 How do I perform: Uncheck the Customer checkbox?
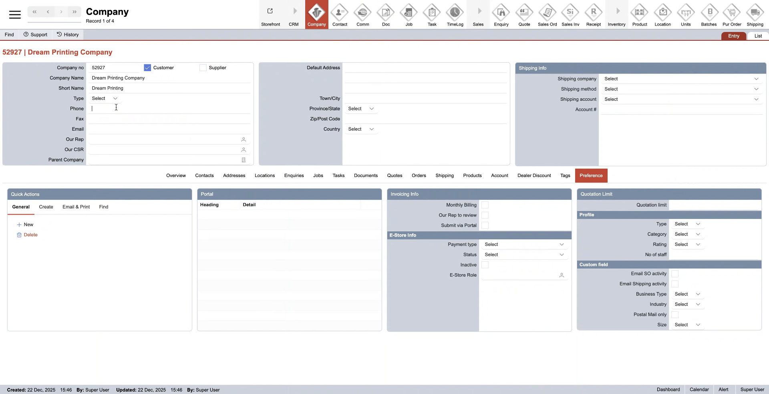pyautogui.click(x=147, y=68)
